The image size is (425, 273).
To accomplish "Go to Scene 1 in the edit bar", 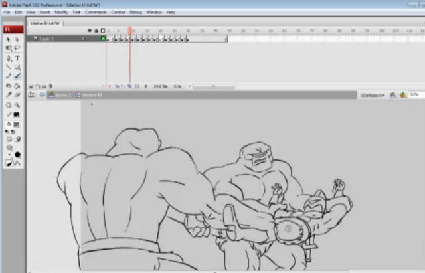I will pos(60,95).
